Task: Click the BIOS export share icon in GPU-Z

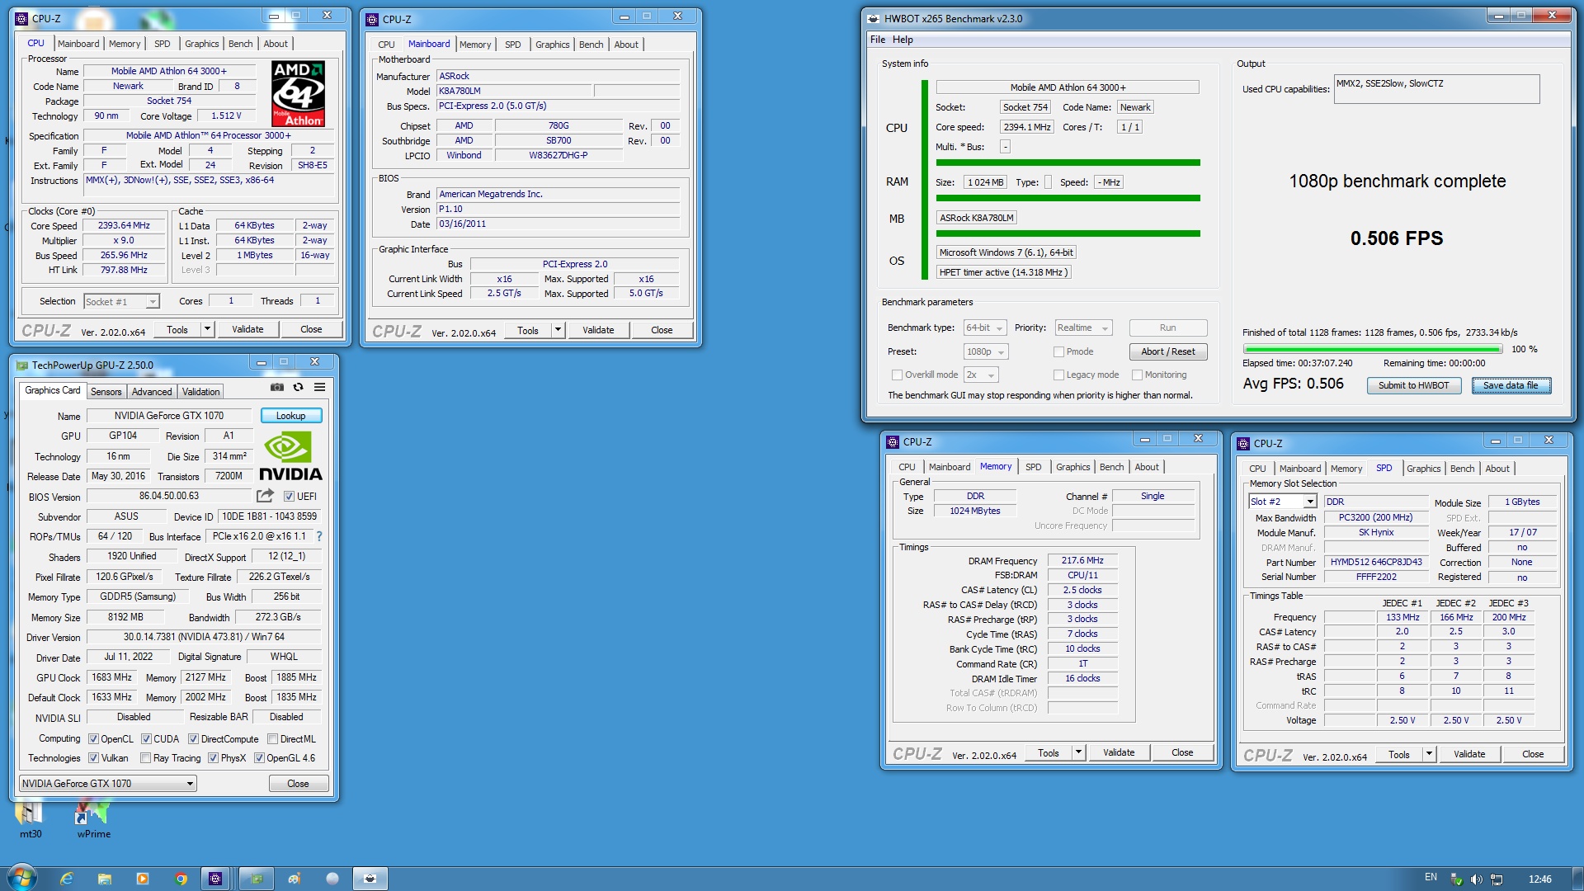Action: coord(265,496)
